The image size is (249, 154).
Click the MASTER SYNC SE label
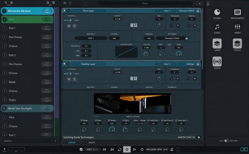pyautogui.click(x=186, y=137)
